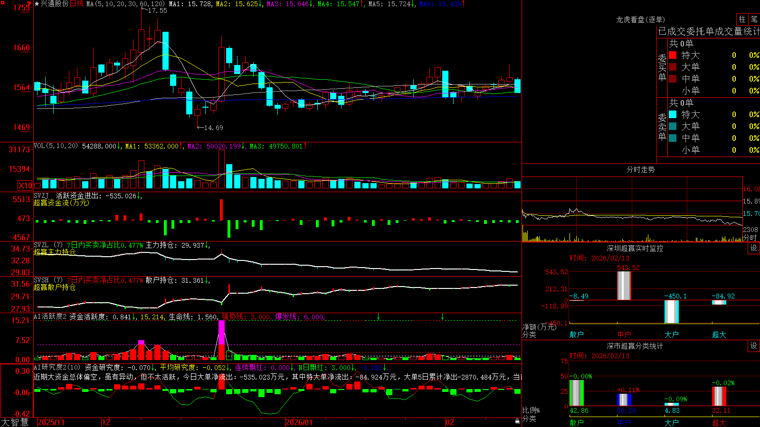The width and height of the screenshot is (760, 427).
Task: Click the 超赢主力持仓 indicator label
Action: click(x=55, y=252)
